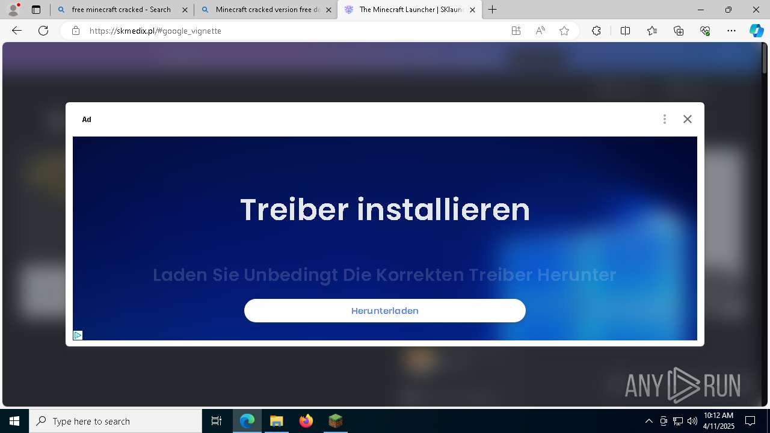Click the Type here to search box
This screenshot has height=433, width=770.
click(115, 421)
